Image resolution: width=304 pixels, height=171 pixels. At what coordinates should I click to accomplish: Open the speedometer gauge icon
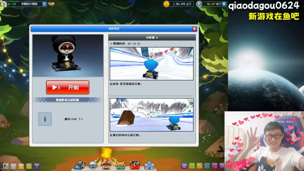coord(93,165)
